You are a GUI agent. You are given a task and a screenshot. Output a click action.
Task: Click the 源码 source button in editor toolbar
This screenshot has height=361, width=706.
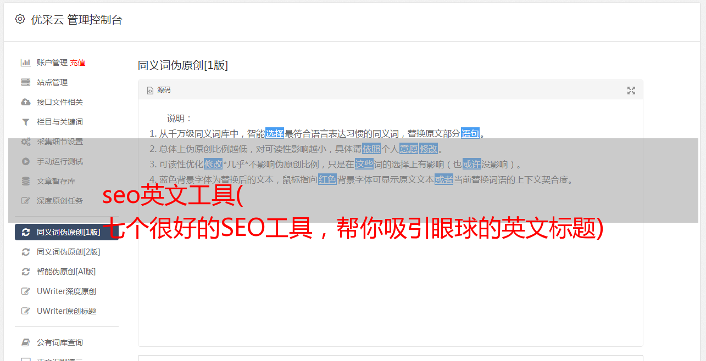(x=159, y=90)
